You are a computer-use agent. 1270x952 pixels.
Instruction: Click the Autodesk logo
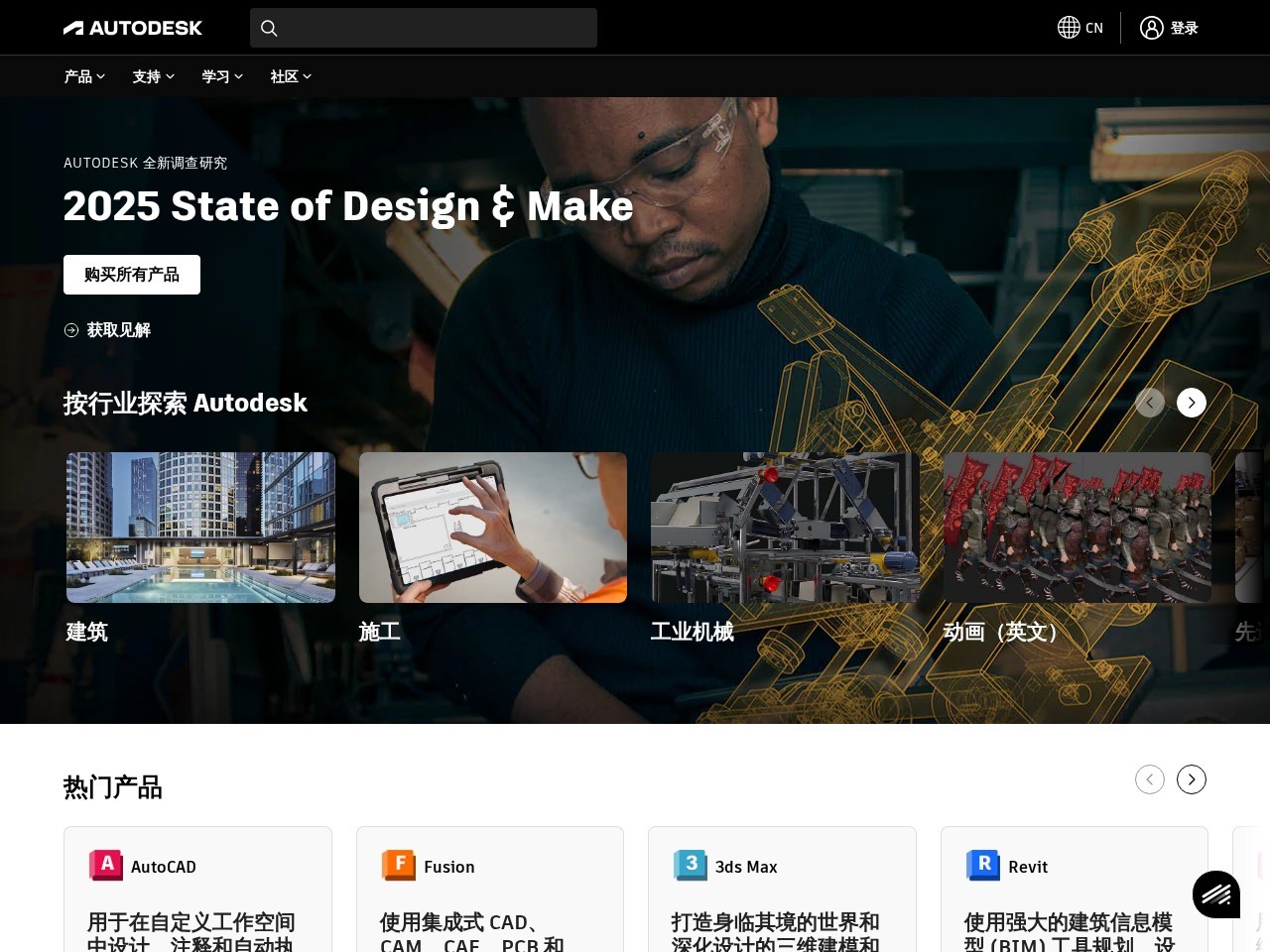coord(133,28)
